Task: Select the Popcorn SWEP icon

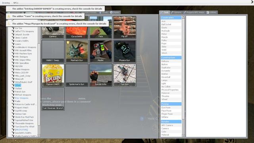Action: [x=53, y=75]
